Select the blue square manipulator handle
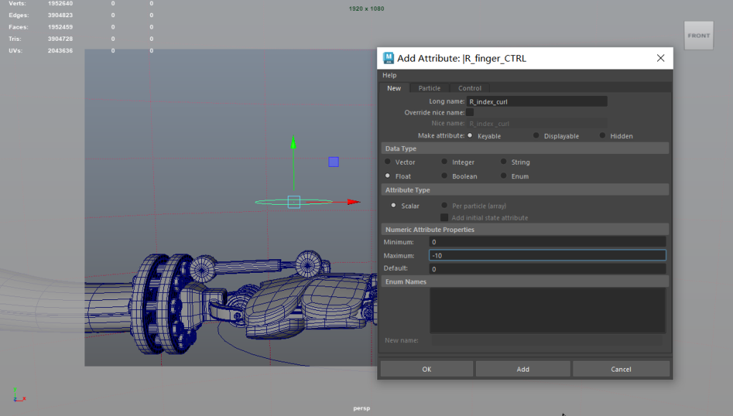733x416 pixels. [x=334, y=162]
